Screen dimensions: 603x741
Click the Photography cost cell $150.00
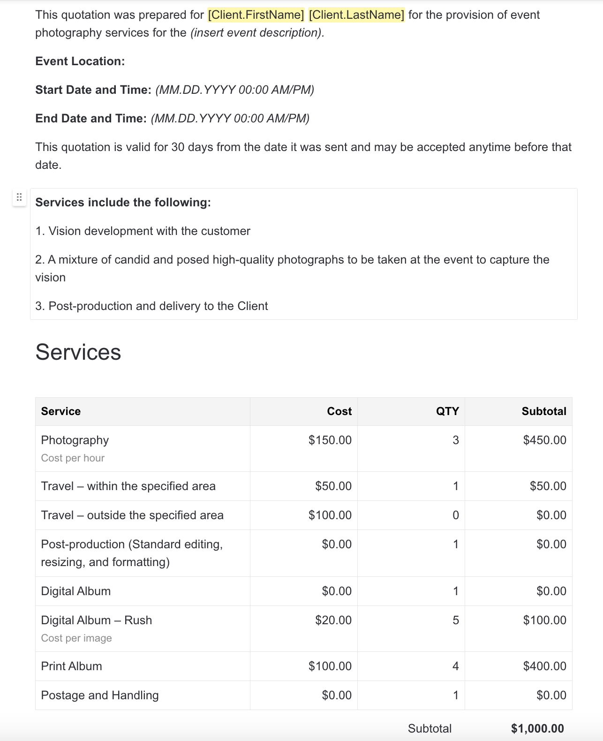[x=330, y=440]
